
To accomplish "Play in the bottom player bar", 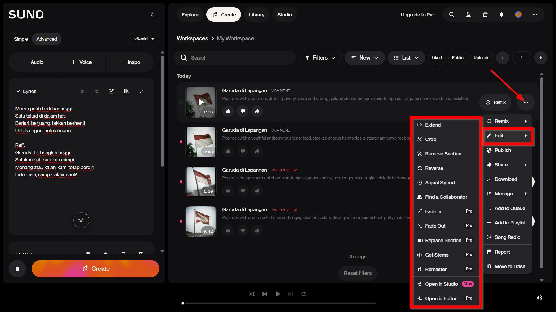I will [x=278, y=294].
